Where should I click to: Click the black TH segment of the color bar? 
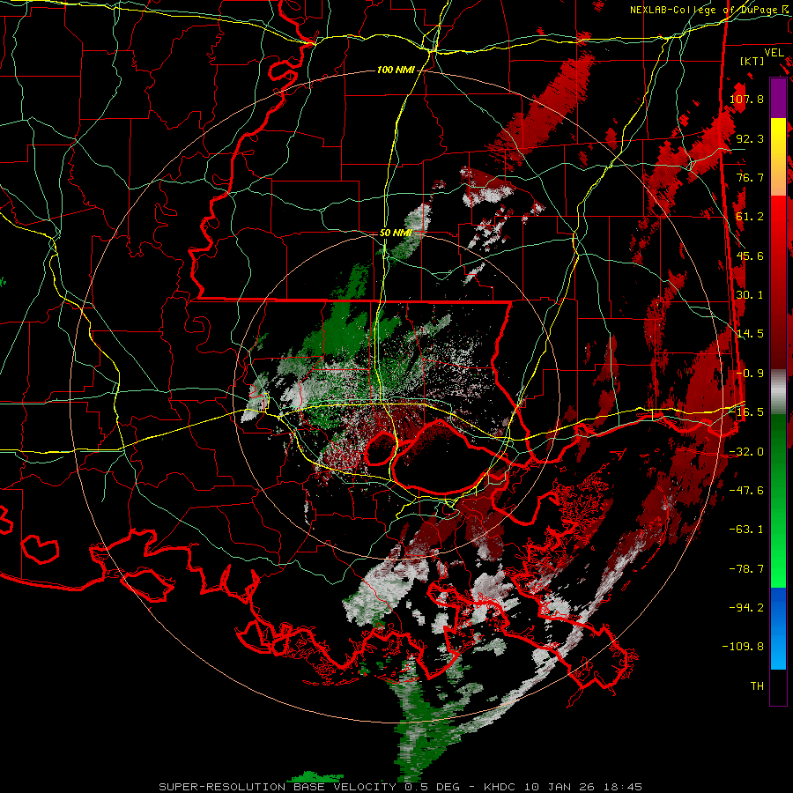click(778, 686)
